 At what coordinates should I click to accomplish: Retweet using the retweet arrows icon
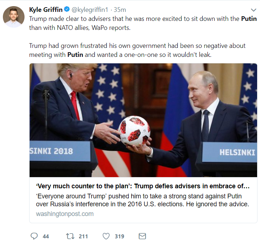(70, 236)
